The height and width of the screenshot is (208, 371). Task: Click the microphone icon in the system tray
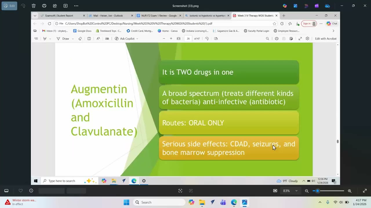pos(328,202)
